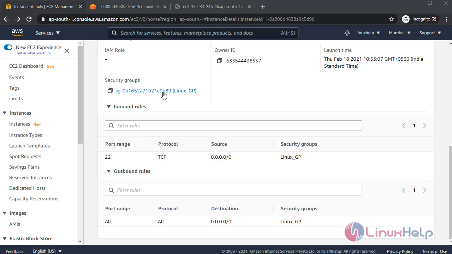452x254 pixels.
Task: Open the Support dropdown
Action: tap(430, 33)
